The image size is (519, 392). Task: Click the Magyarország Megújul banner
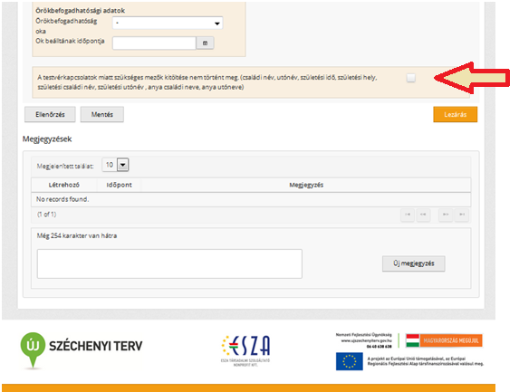point(444,340)
